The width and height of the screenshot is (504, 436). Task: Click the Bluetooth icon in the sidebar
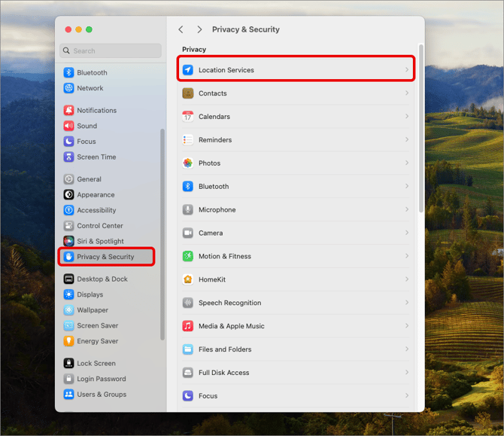68,72
